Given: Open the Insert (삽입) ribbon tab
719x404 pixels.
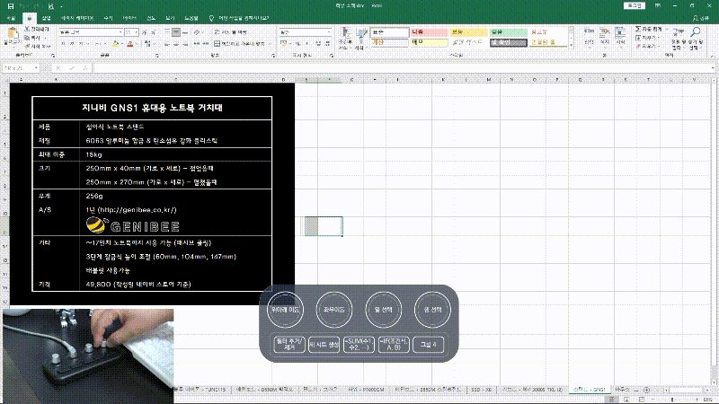Looking at the screenshot, I should 47,18.
